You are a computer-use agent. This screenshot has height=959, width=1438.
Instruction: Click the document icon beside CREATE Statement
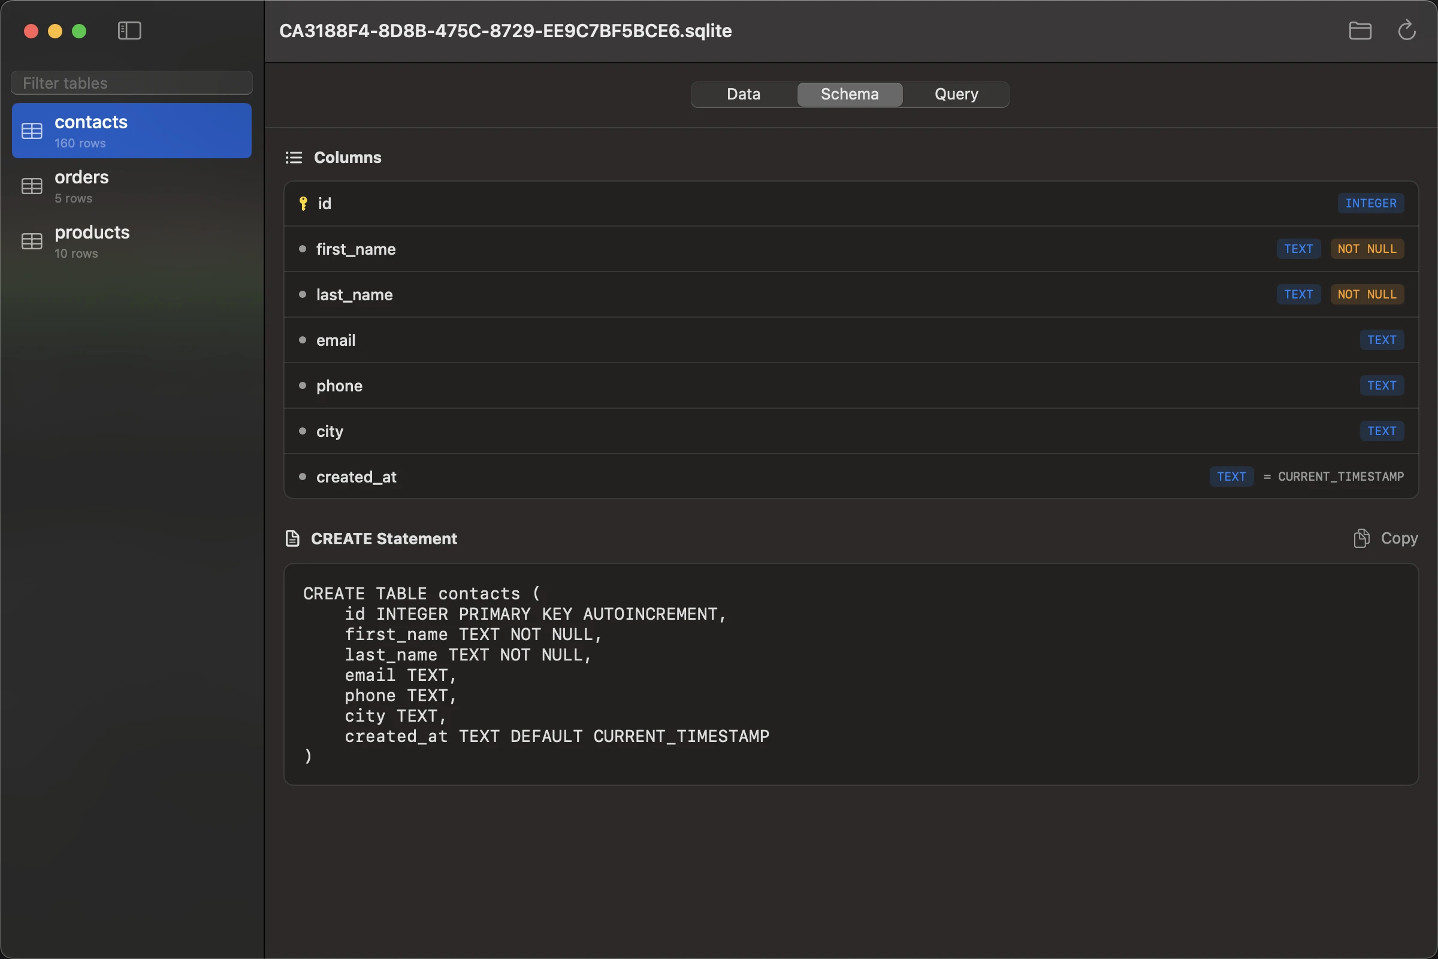click(293, 538)
